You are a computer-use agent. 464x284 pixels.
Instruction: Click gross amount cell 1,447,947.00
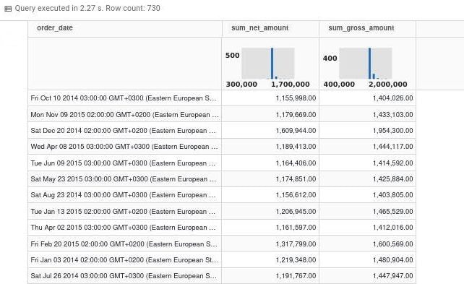coord(368,276)
